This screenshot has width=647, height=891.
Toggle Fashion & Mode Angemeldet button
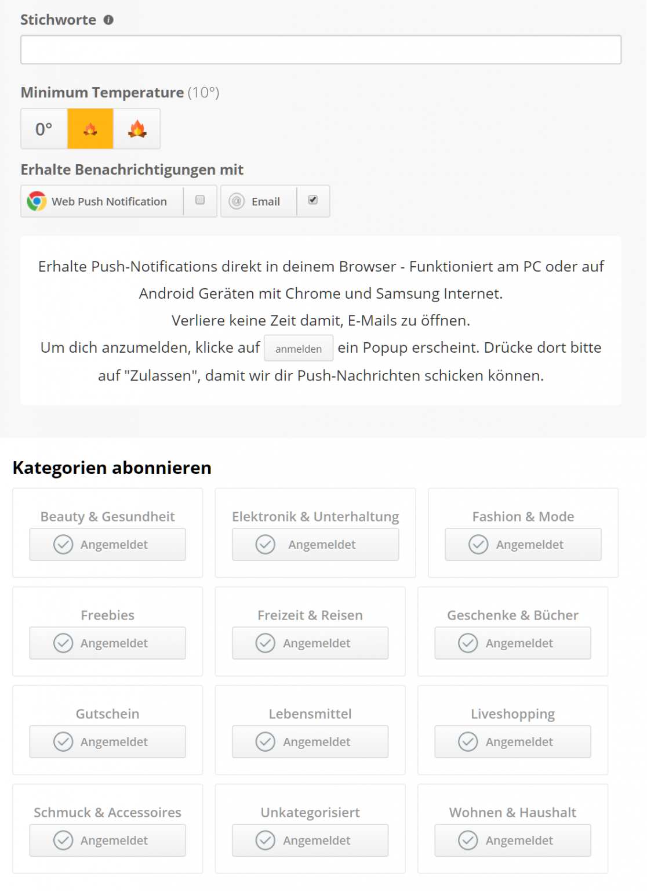click(x=523, y=544)
